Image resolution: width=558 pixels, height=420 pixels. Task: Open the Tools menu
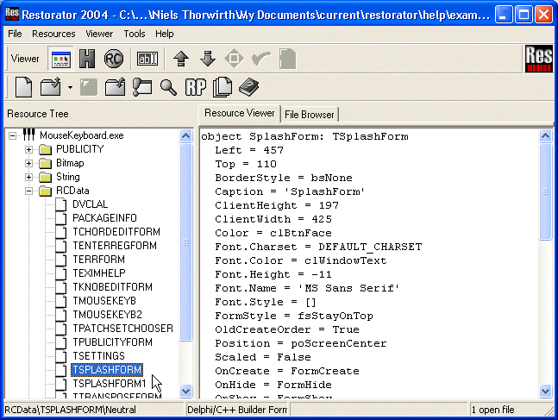point(135,34)
